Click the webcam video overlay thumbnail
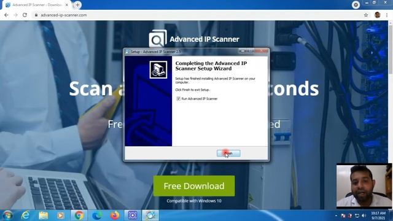Screen dimensions: 393x221 pos(364,186)
